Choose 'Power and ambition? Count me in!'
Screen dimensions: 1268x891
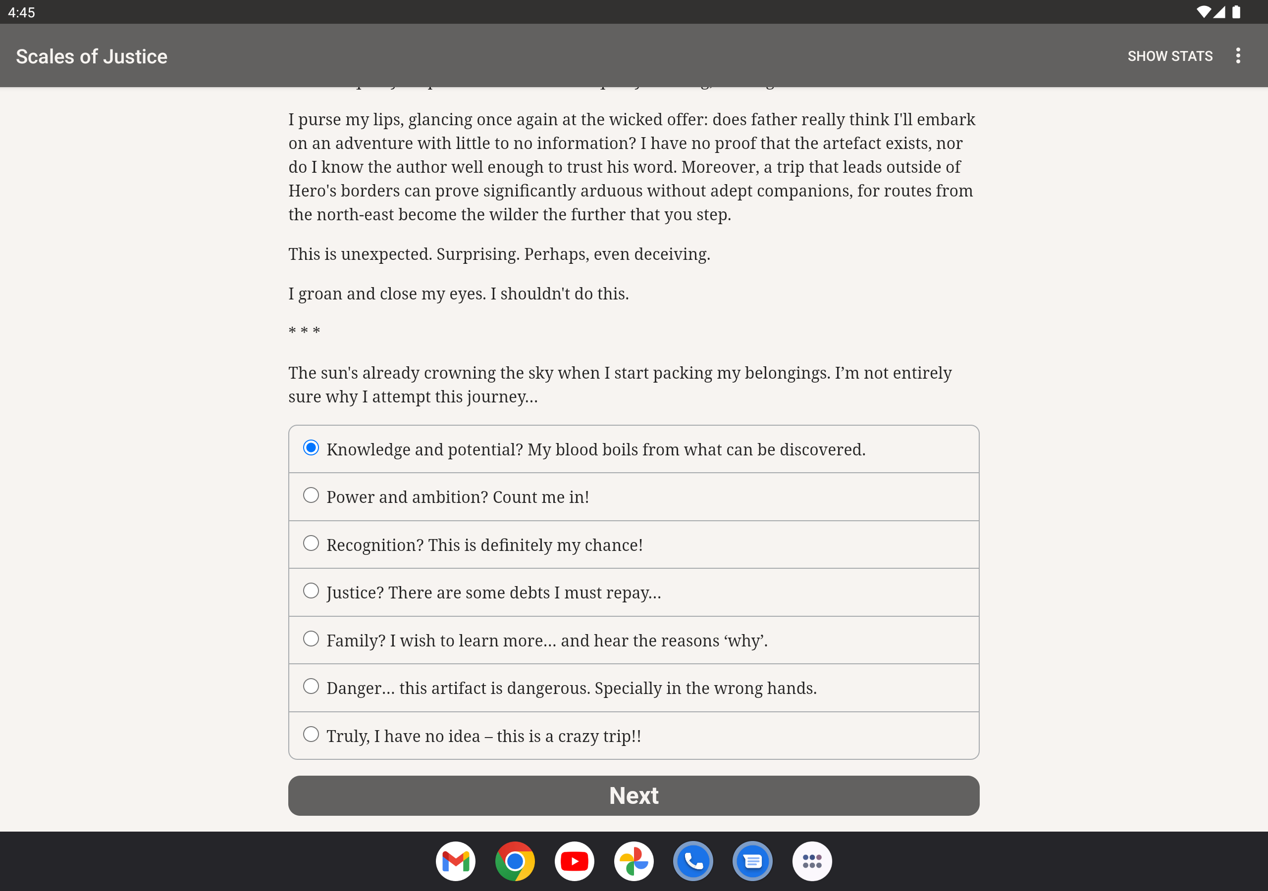[634, 496]
